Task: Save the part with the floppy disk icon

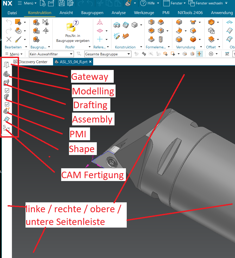Action: [62, 3]
